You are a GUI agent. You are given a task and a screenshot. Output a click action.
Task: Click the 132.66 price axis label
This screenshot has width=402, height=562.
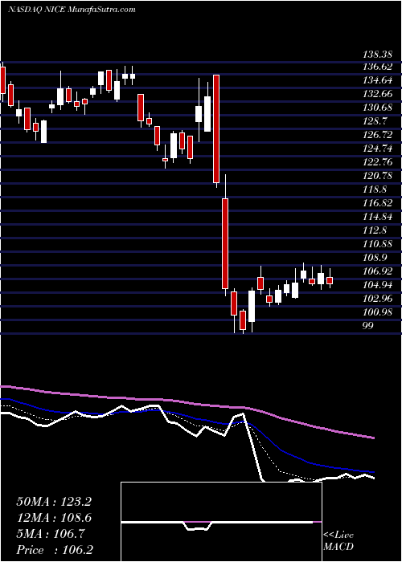coord(378,94)
